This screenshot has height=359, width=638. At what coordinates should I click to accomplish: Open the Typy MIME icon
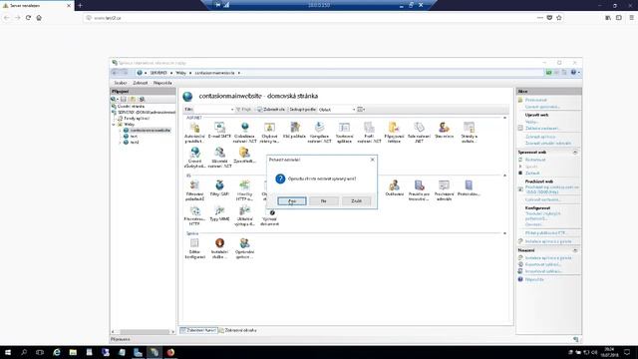219,214
